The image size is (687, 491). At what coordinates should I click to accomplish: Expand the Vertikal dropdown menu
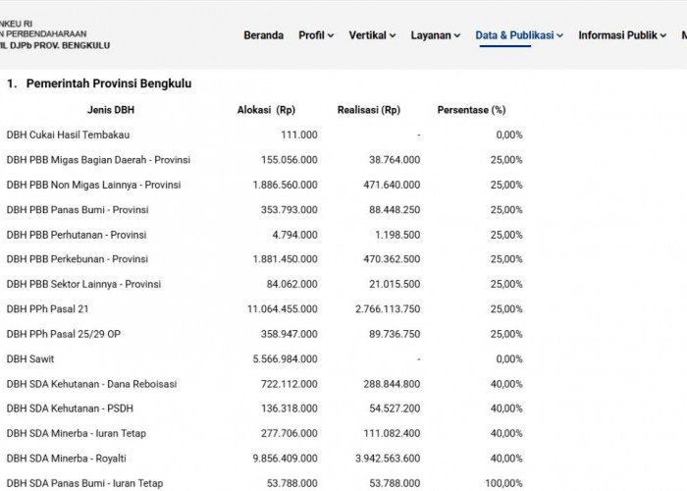(x=372, y=35)
